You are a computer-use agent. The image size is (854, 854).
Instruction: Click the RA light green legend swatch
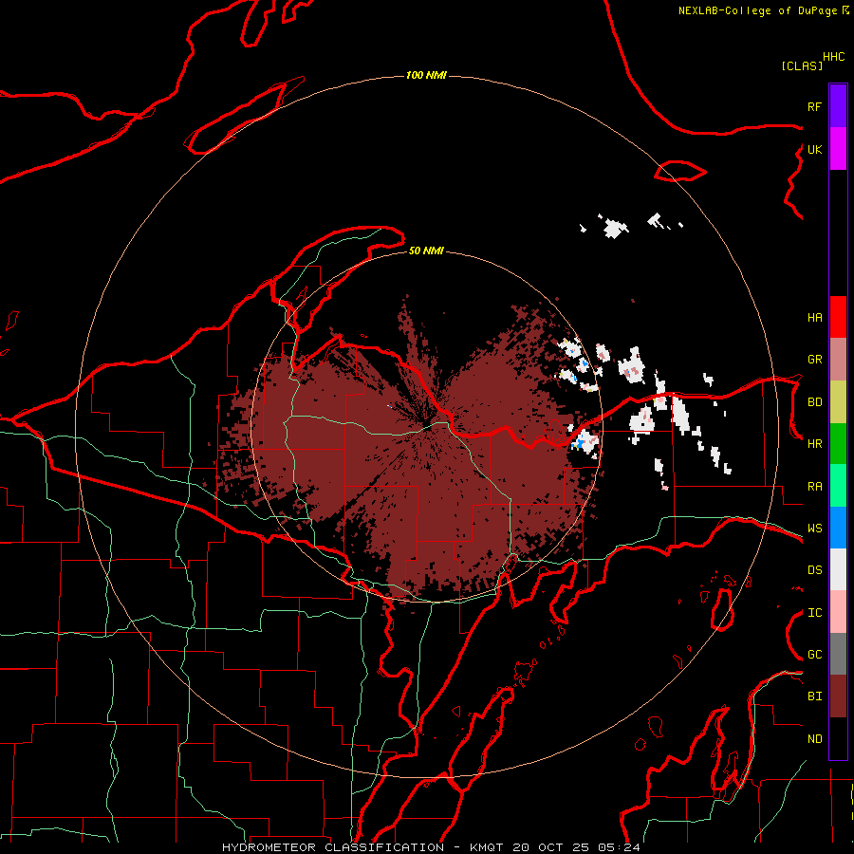(x=838, y=486)
